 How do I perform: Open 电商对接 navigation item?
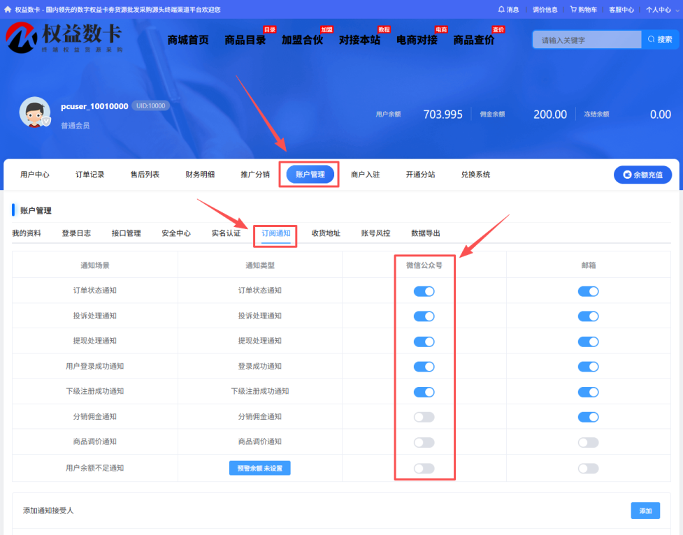417,40
